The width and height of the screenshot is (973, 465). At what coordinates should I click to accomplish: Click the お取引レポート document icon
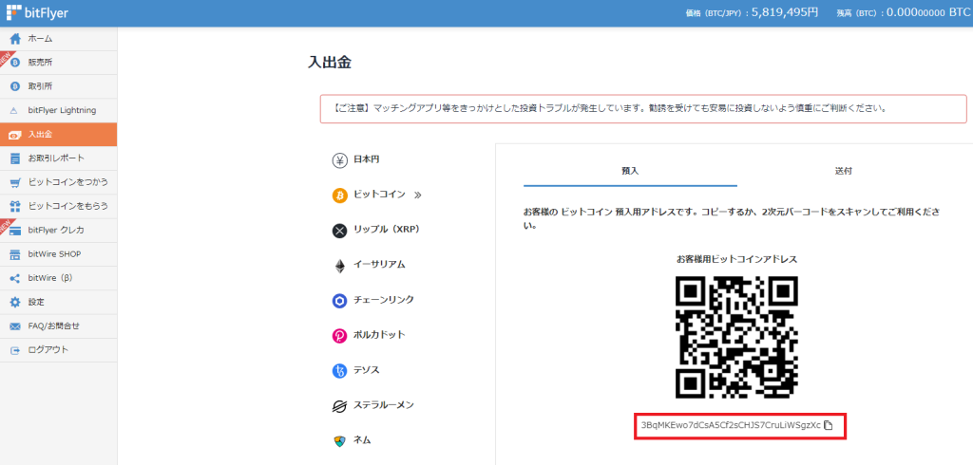15,158
